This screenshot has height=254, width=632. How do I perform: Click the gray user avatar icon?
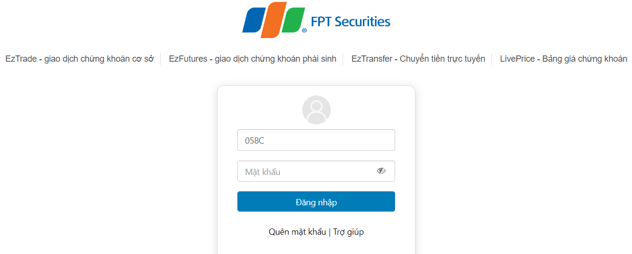(316, 110)
